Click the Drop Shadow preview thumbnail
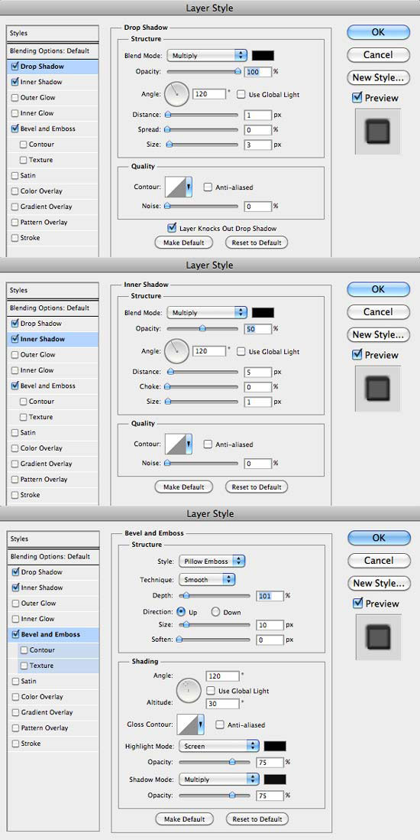This screenshot has height=840, width=420. 378,132
